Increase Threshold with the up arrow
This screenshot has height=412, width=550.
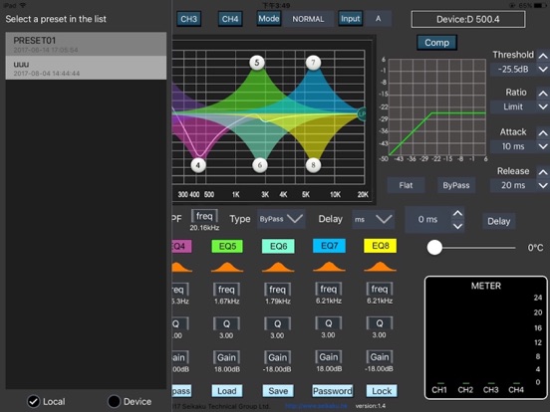[543, 56]
